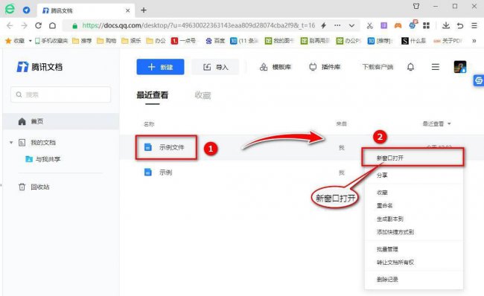
Task: Click the docs.qq.com address bar
Action: tap(199, 25)
